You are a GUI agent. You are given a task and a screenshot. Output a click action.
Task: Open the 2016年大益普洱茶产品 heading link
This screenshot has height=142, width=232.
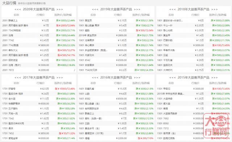[x=116, y=78]
